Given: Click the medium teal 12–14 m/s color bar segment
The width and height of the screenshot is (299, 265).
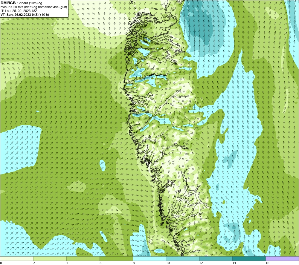Looking at the screenshot, I should click(x=216, y=258).
